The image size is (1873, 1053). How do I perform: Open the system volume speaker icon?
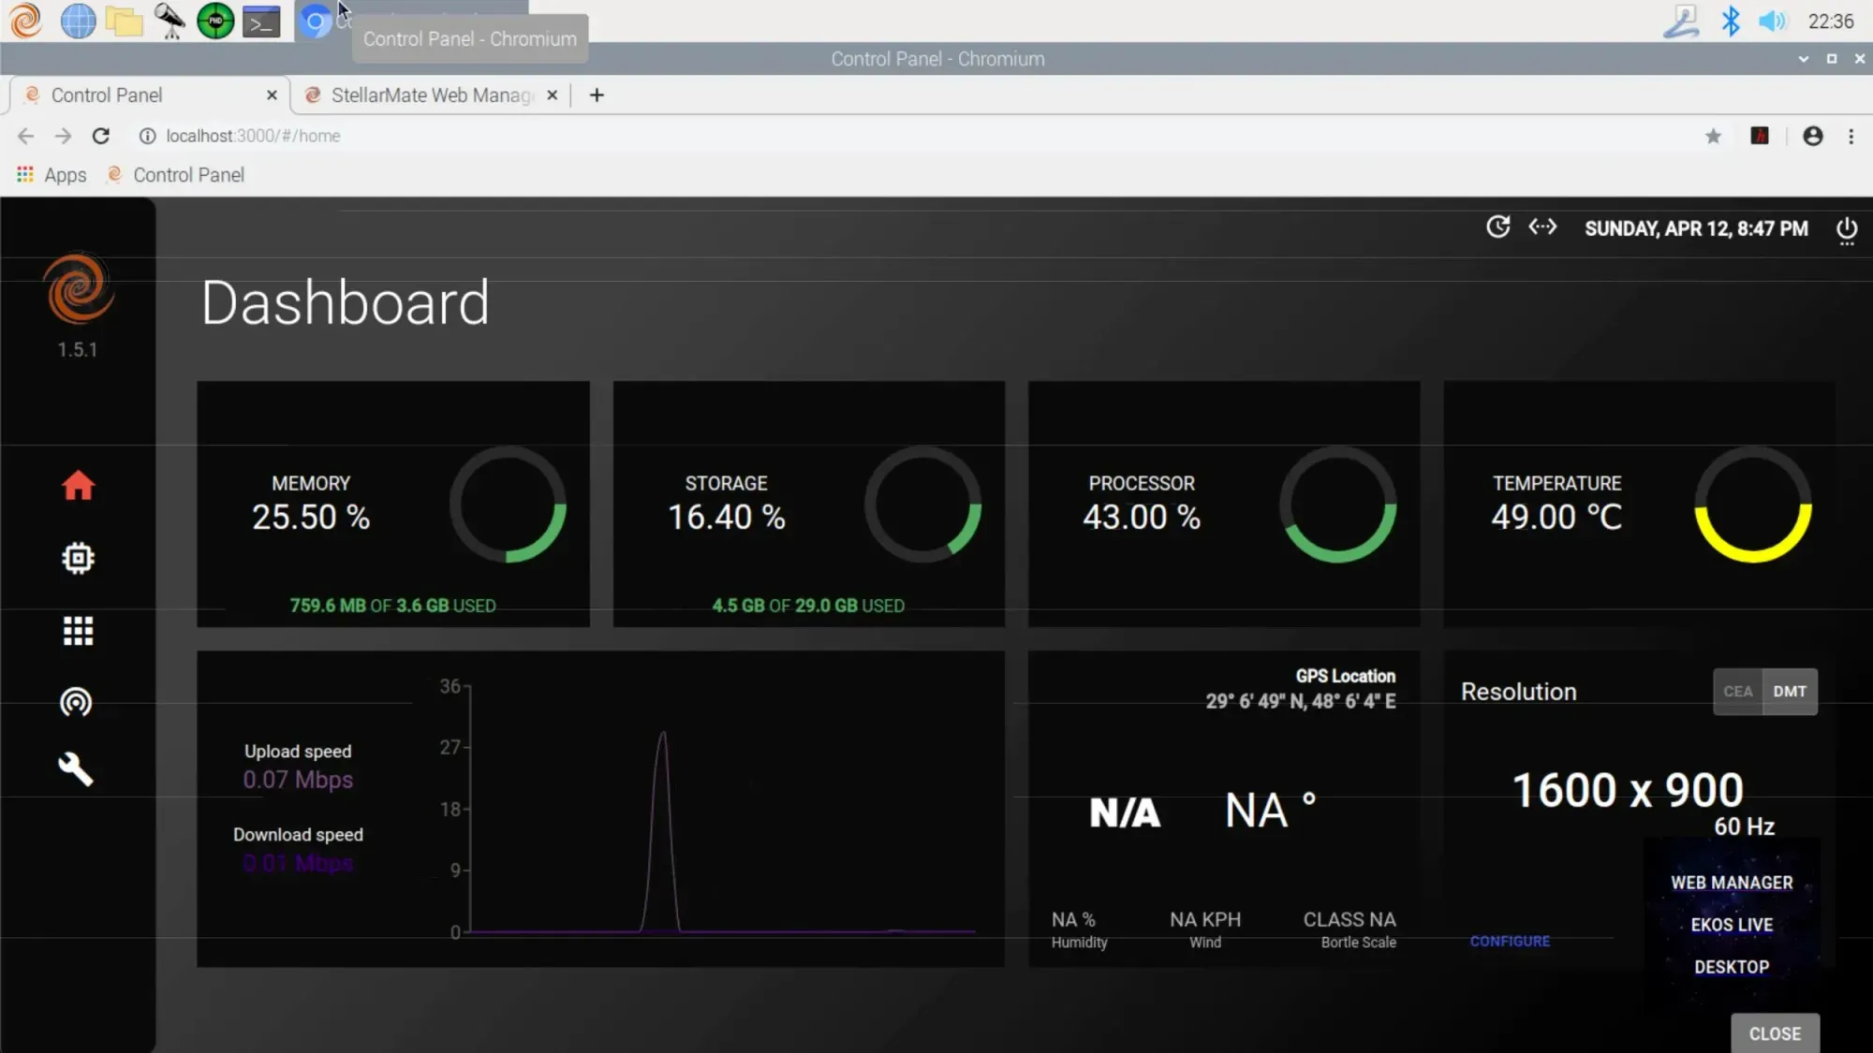pos(1771,21)
